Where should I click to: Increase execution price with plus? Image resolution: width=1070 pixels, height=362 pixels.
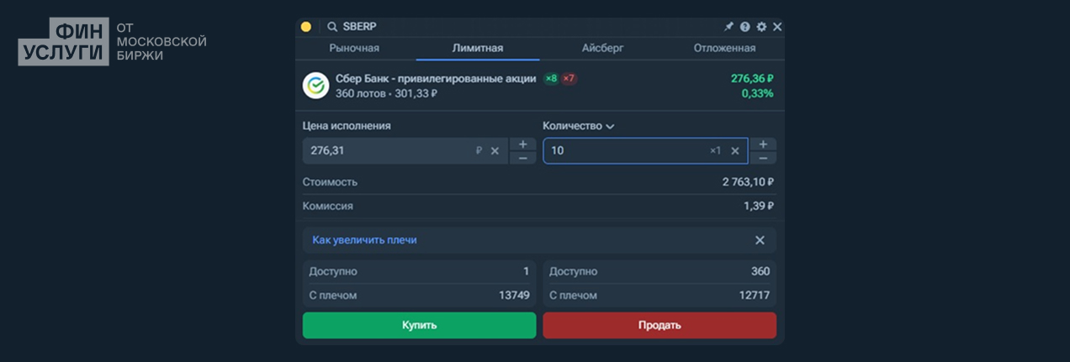(523, 144)
